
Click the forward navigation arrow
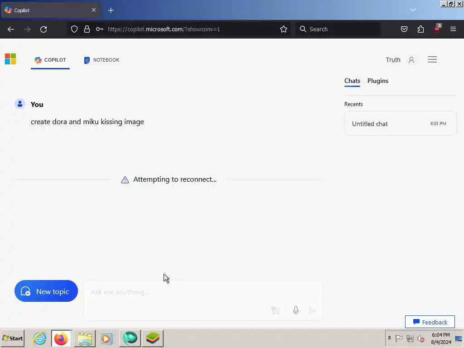[x=27, y=29]
